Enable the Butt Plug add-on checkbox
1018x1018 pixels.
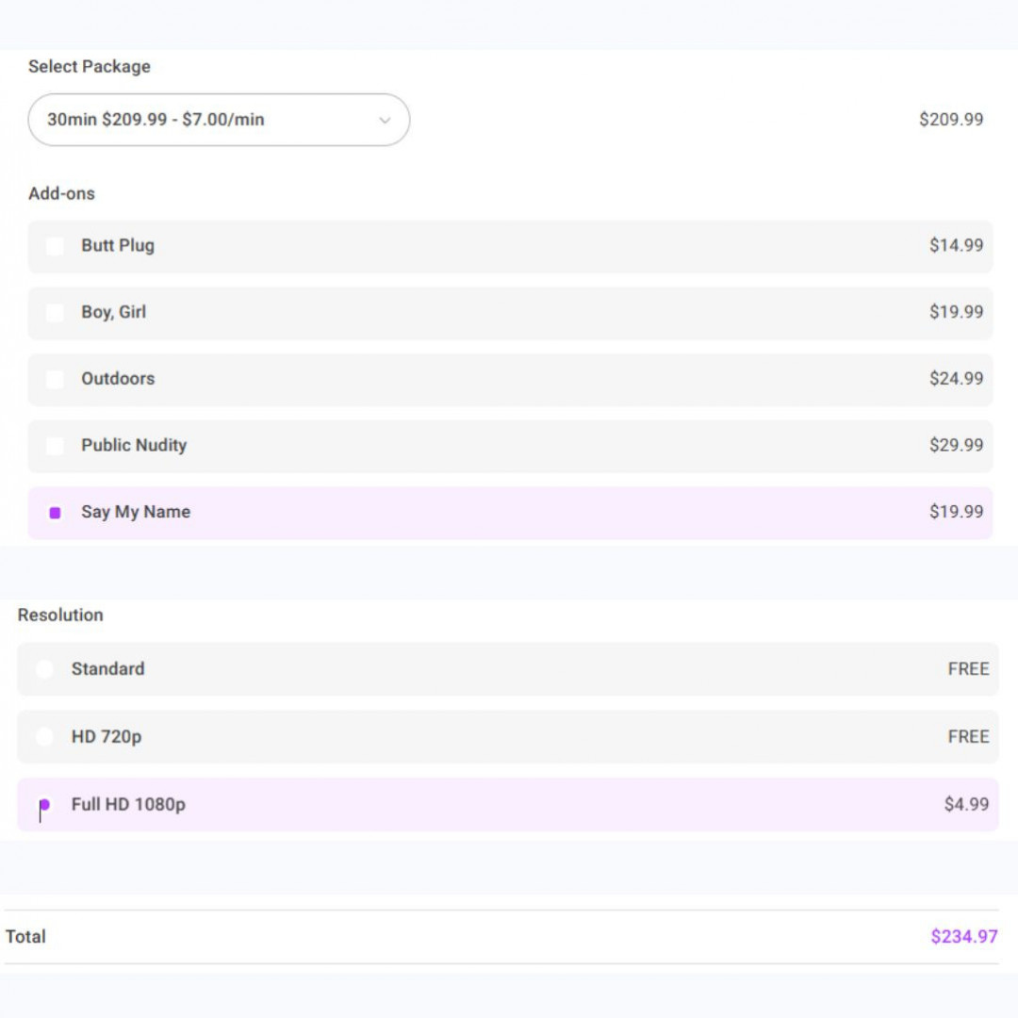[x=55, y=246]
